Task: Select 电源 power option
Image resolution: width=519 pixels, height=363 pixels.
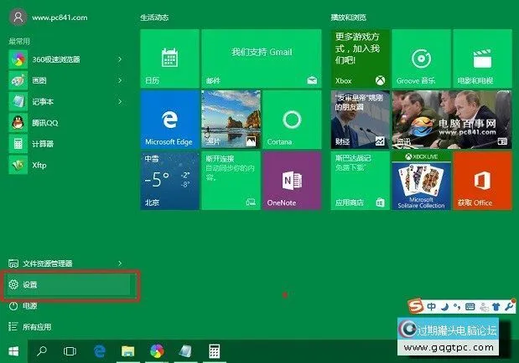Action: (29, 306)
